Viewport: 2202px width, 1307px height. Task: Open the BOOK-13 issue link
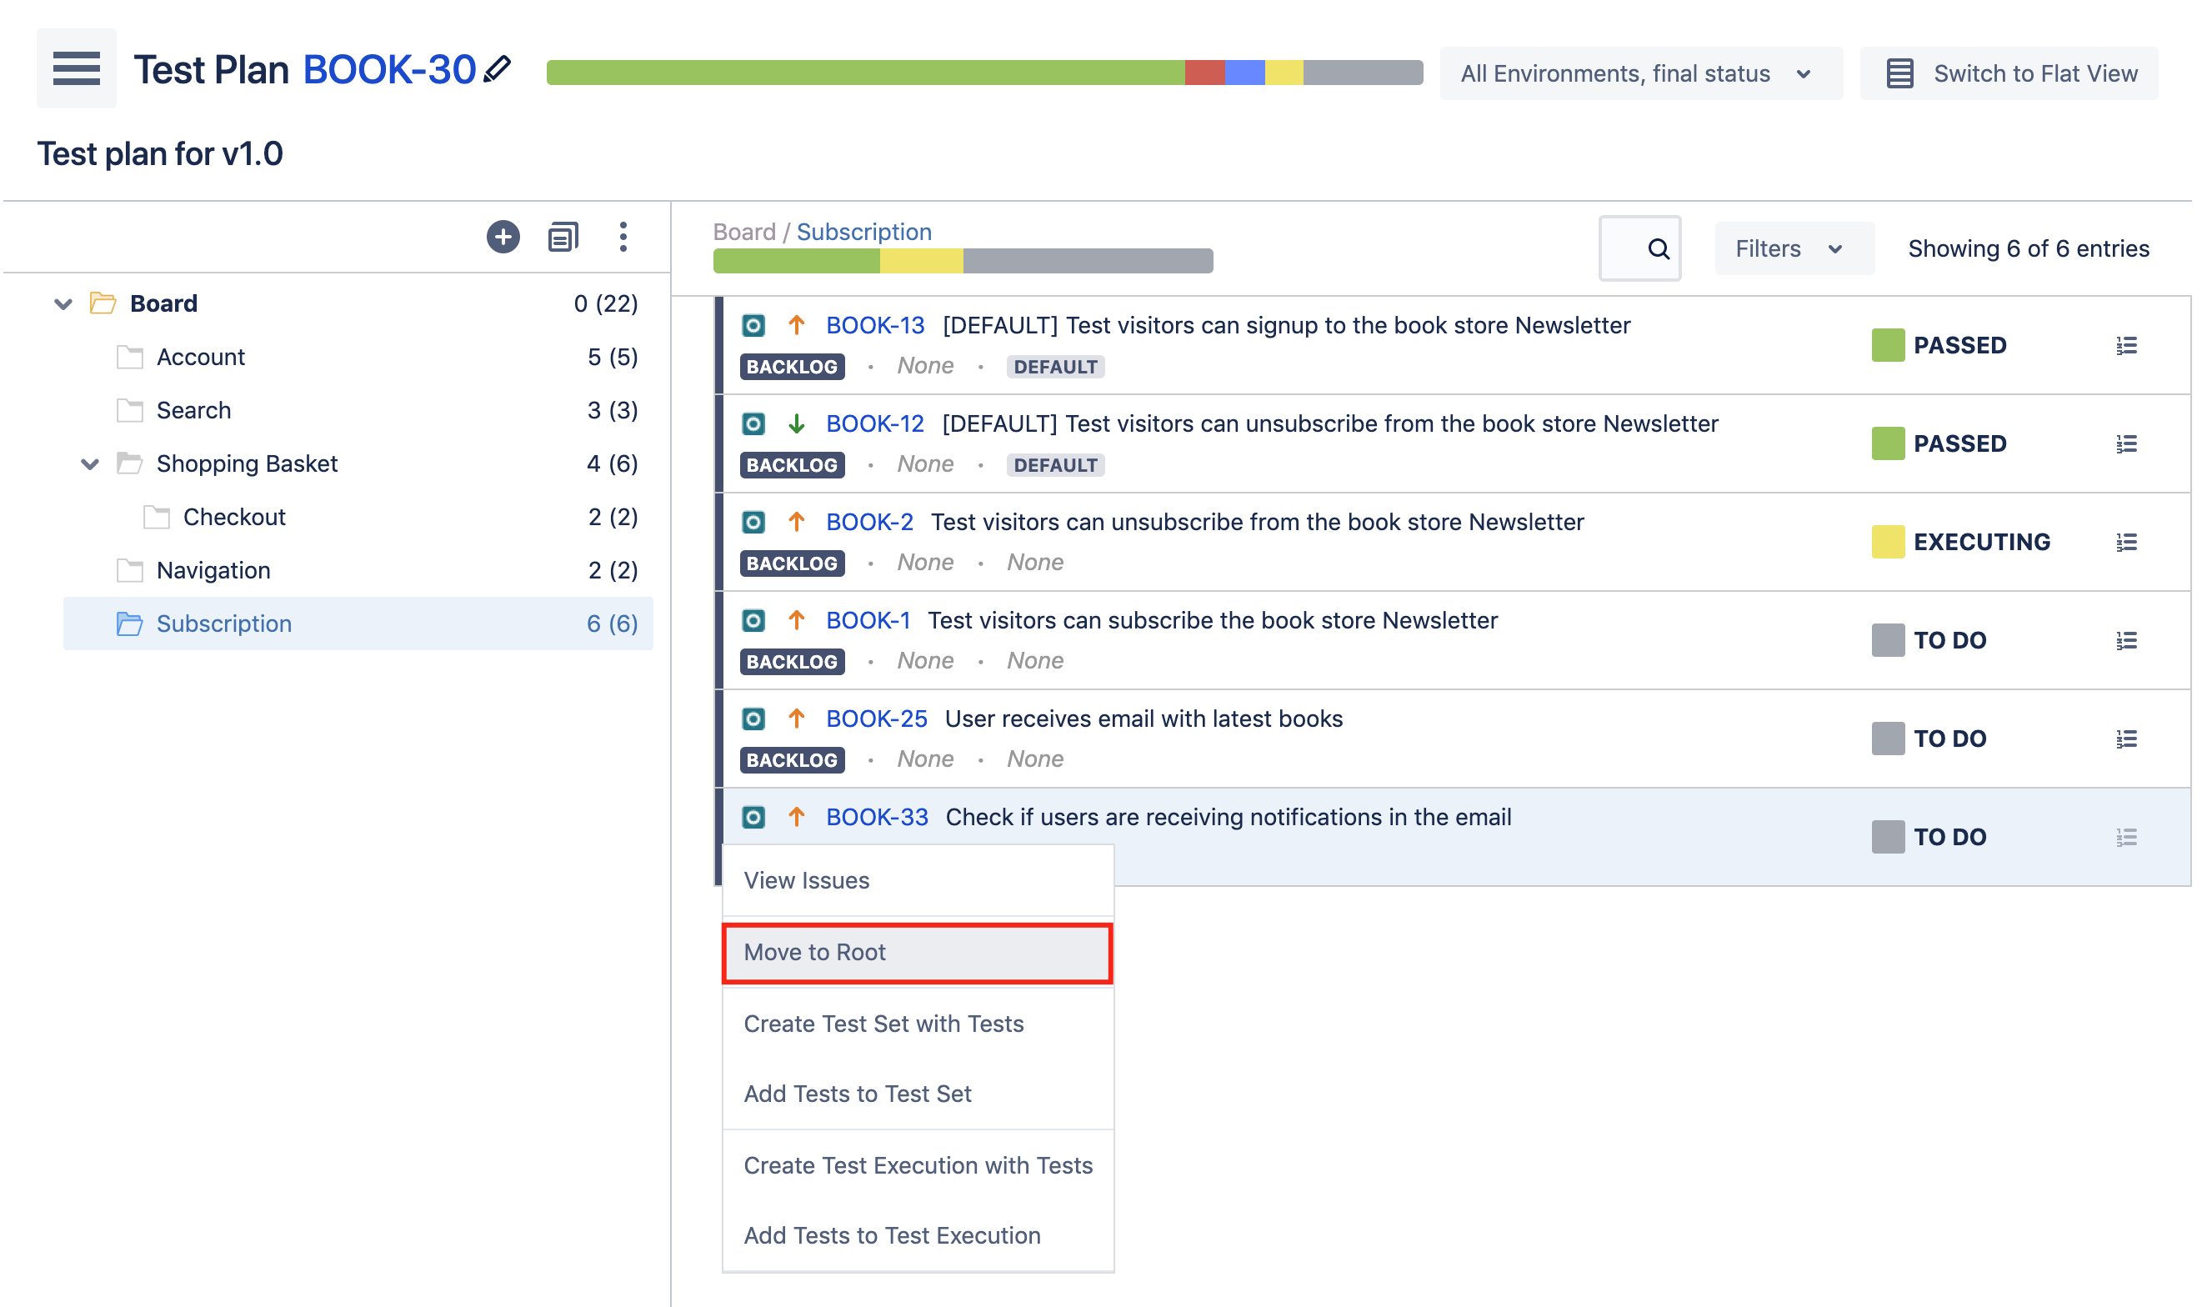(874, 326)
